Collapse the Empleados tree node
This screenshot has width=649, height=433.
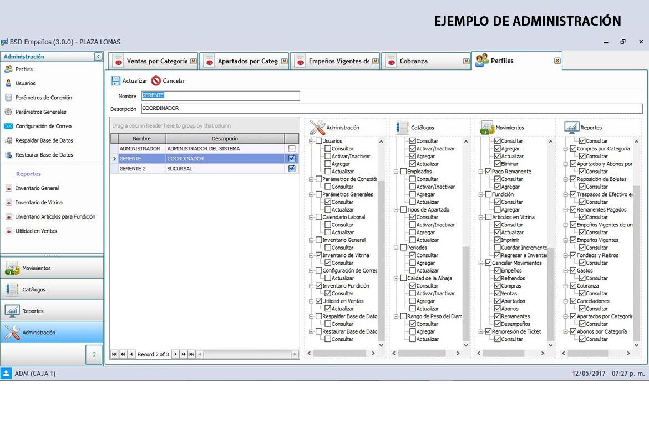pos(396,172)
